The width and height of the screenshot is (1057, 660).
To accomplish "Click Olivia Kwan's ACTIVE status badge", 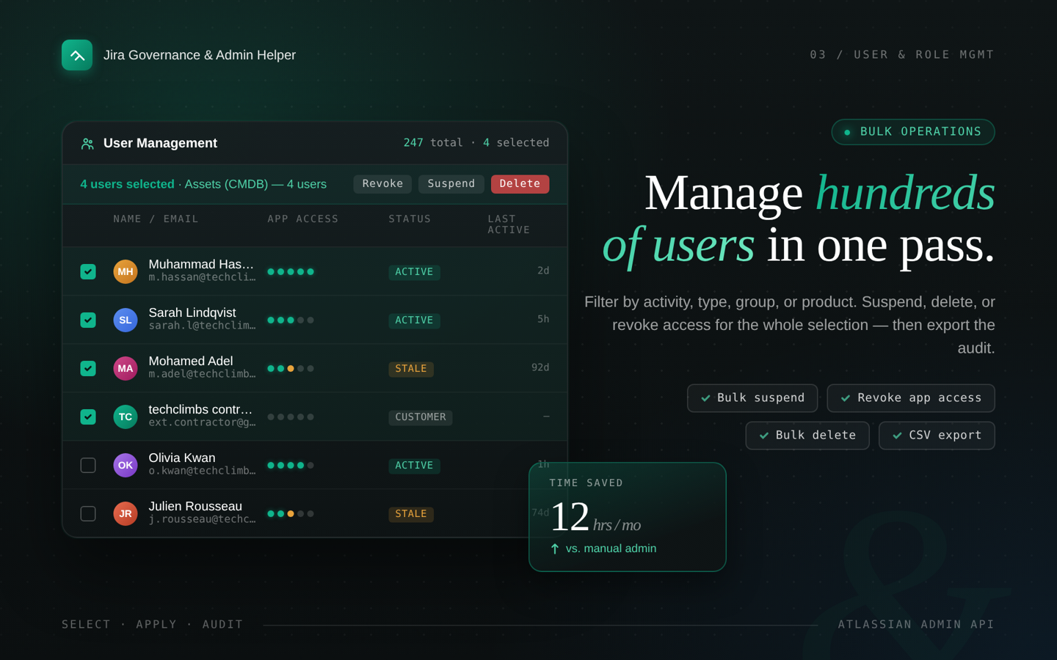I will tap(414, 466).
